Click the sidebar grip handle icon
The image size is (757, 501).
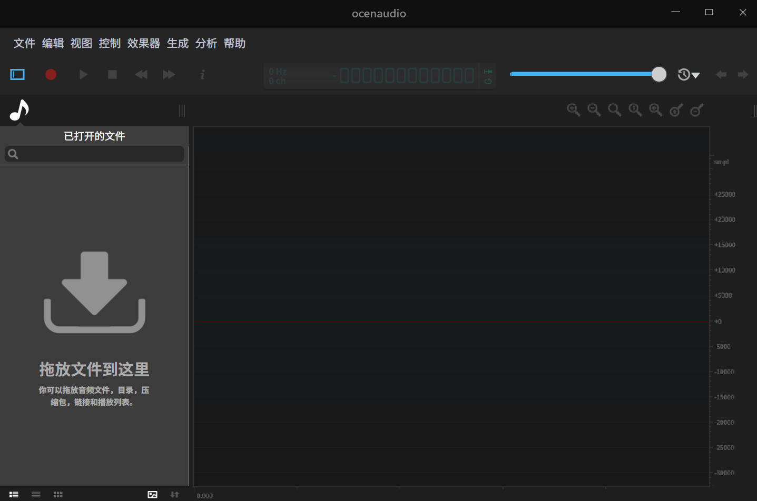pos(182,111)
